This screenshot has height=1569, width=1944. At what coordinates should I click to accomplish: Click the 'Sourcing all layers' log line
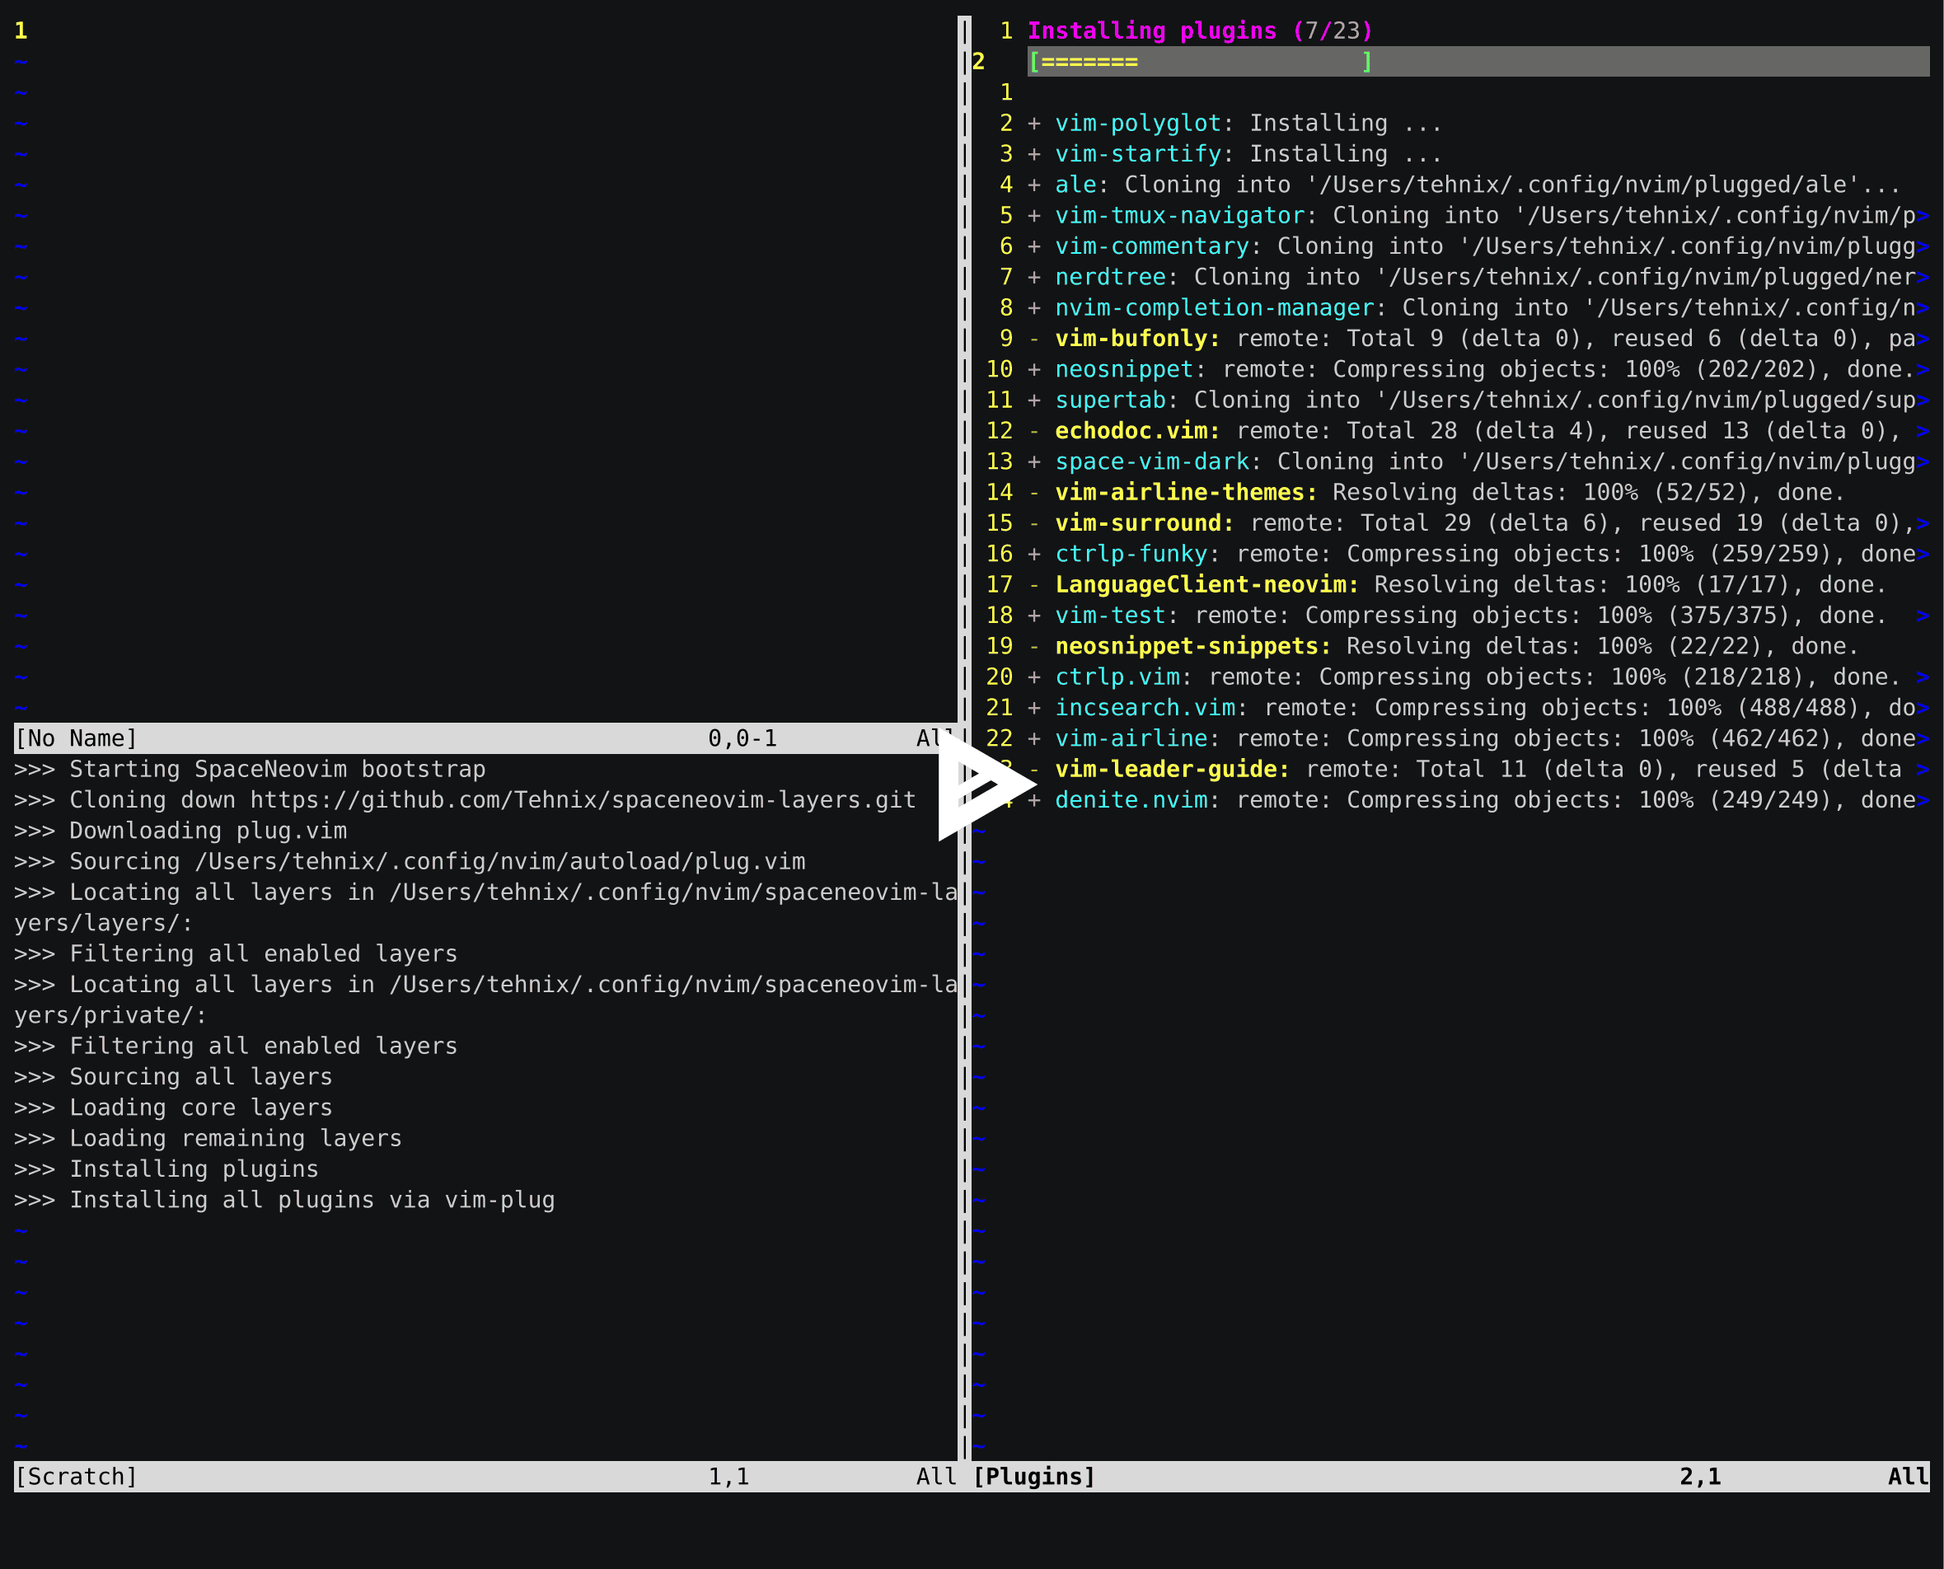click(x=174, y=1076)
